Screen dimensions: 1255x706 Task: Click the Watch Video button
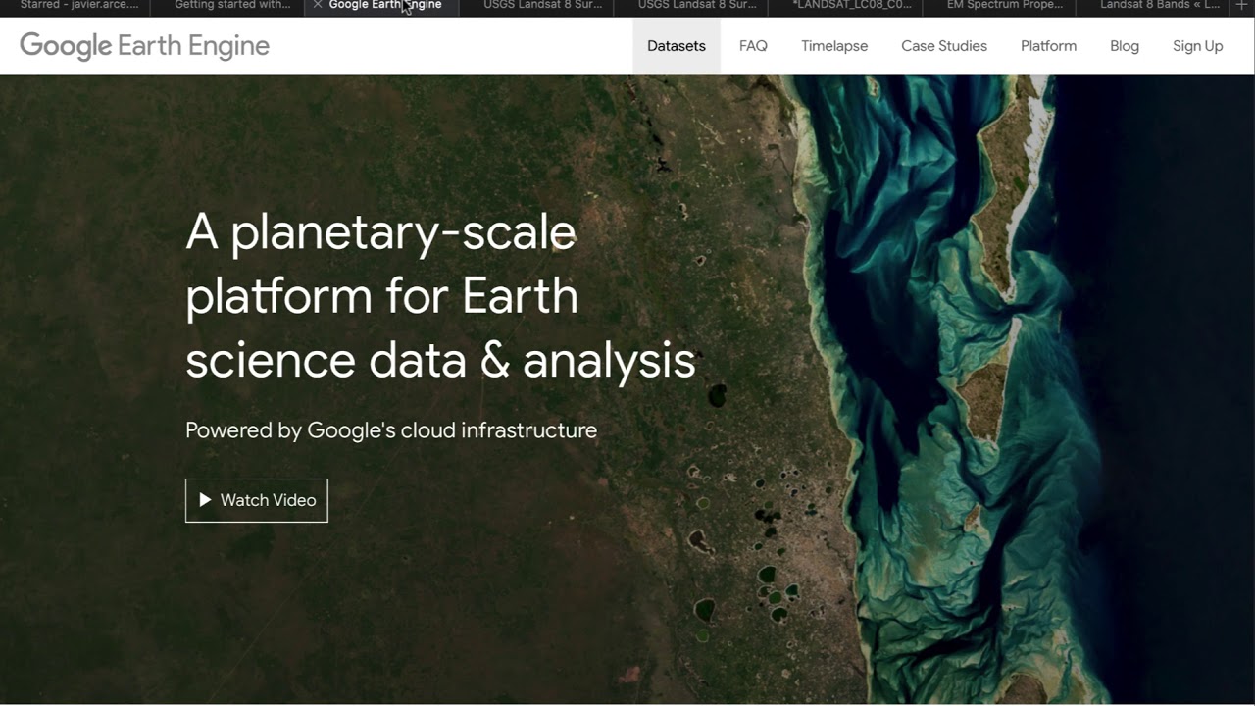click(257, 500)
